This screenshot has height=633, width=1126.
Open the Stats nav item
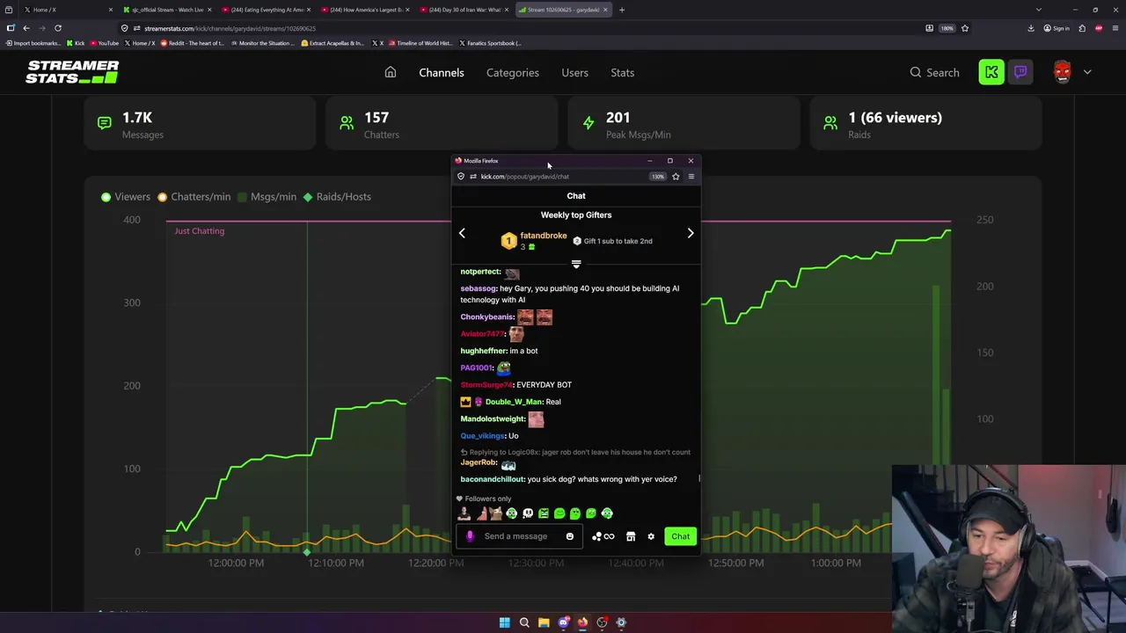pyautogui.click(x=622, y=72)
